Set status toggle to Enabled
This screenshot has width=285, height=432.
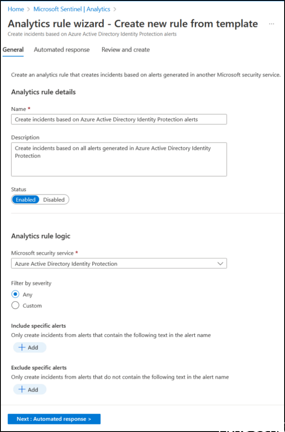point(26,200)
